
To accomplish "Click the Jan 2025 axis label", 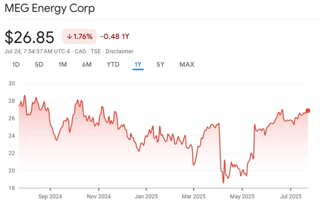I will (146, 197).
